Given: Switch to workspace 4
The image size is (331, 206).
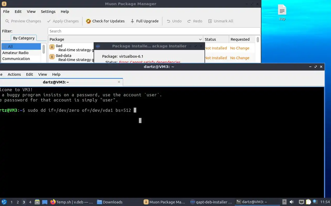Looking at the screenshot, I should click(x=30, y=202).
